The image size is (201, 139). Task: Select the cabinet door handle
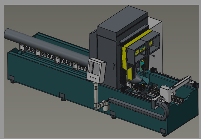coord(114,66)
